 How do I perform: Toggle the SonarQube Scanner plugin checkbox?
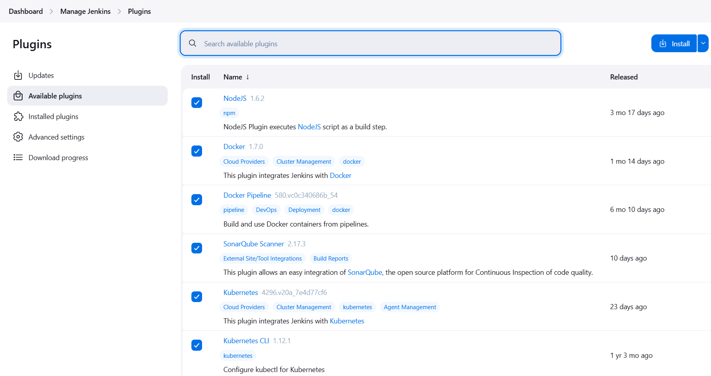pyautogui.click(x=197, y=248)
